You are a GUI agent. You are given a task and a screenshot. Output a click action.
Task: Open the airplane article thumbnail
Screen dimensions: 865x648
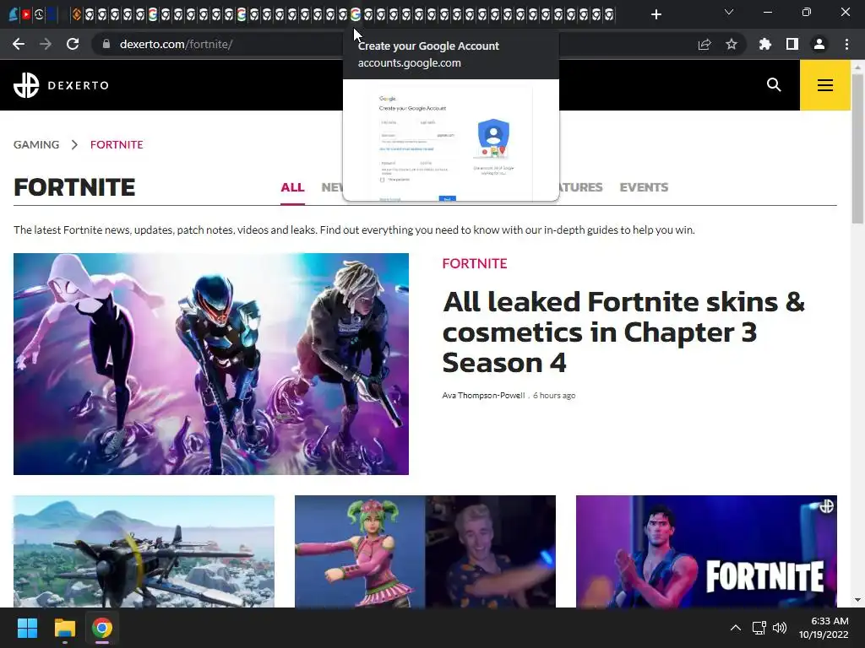click(x=144, y=551)
